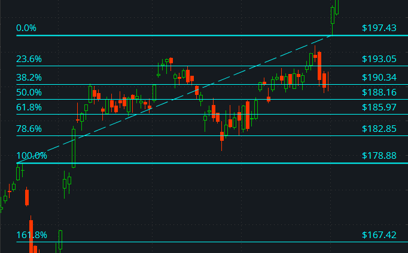Screen dimensions: 408x253
Task: Click the $167.42 price label
Action: pos(379,235)
